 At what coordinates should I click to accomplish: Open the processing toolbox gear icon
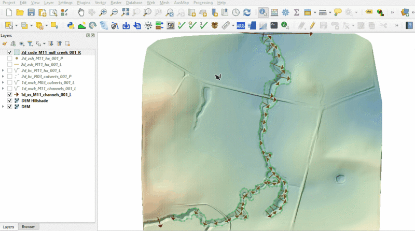click(x=285, y=12)
